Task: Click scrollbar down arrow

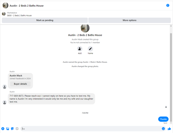Action: click(171, 123)
